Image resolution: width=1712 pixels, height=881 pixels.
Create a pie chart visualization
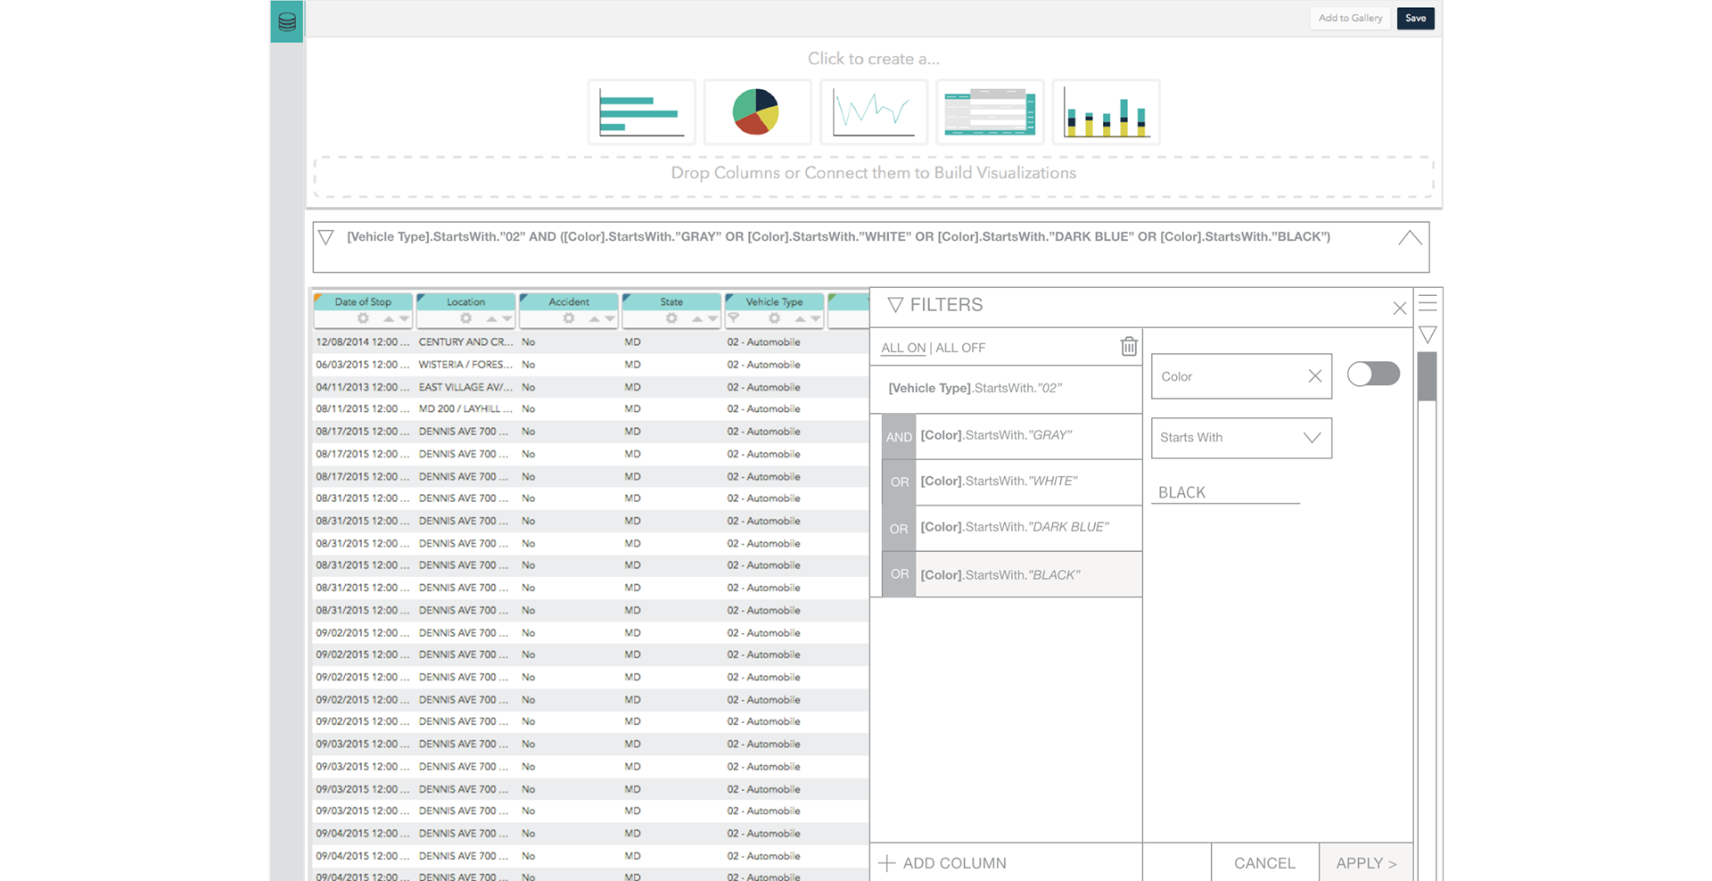[x=757, y=112]
